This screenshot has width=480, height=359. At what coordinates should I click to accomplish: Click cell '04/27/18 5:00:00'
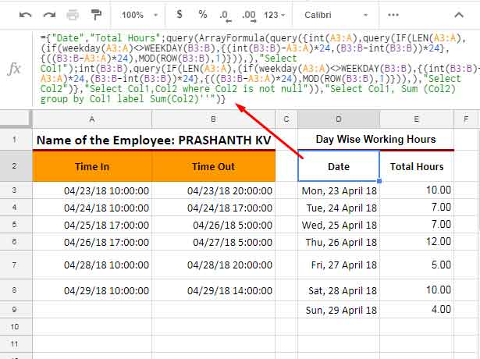(x=213, y=242)
